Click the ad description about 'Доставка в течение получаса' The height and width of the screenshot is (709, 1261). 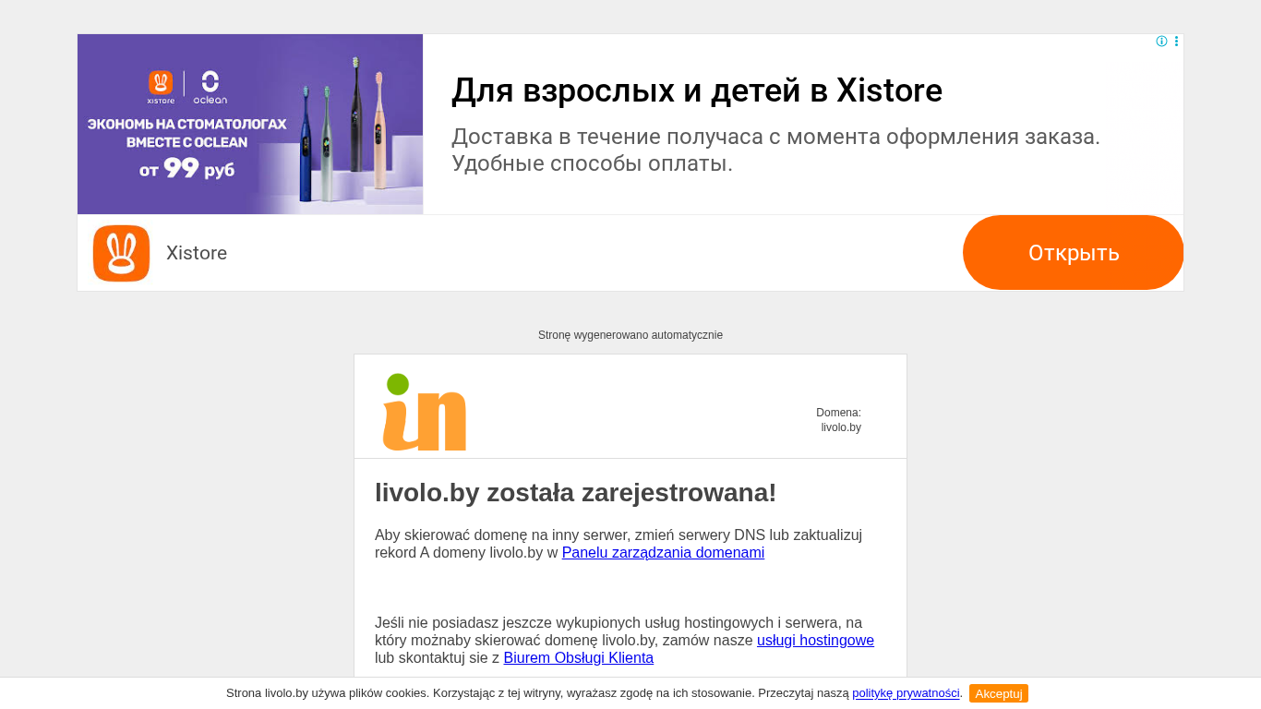tap(775, 150)
